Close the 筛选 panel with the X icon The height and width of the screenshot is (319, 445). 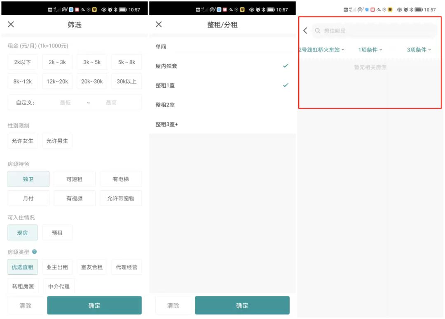(x=10, y=24)
